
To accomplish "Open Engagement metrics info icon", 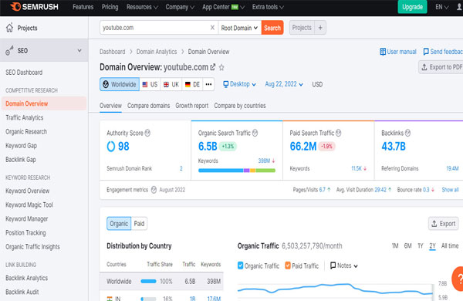I will click(154, 190).
